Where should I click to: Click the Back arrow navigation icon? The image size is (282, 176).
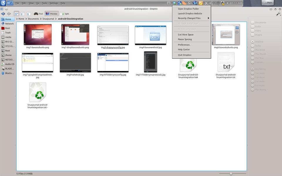[3, 14]
